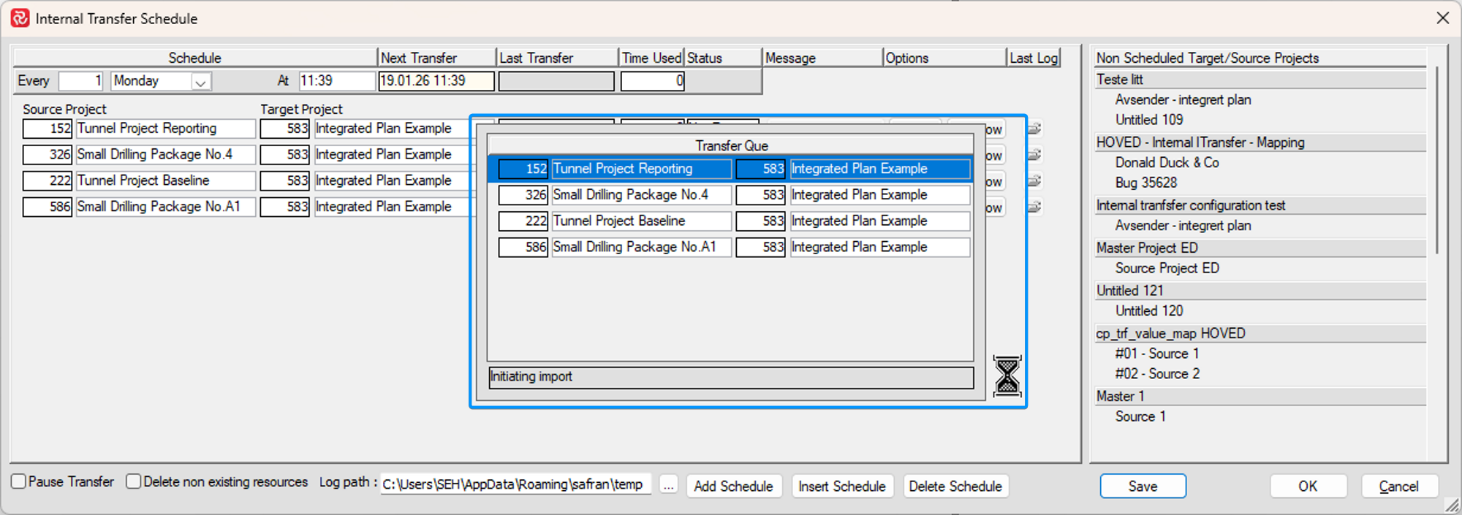Click the Add Schedule button
The image size is (1462, 515).
click(733, 486)
